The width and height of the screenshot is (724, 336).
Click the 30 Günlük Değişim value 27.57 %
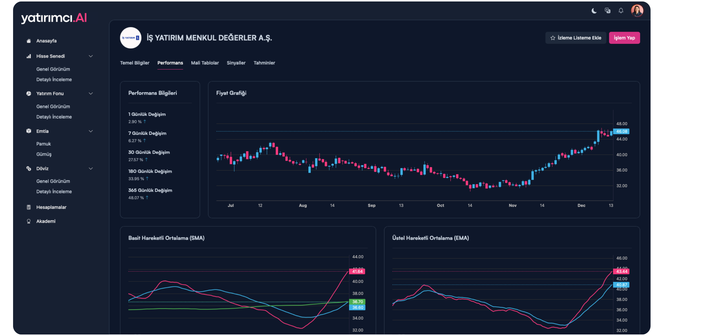coord(136,160)
